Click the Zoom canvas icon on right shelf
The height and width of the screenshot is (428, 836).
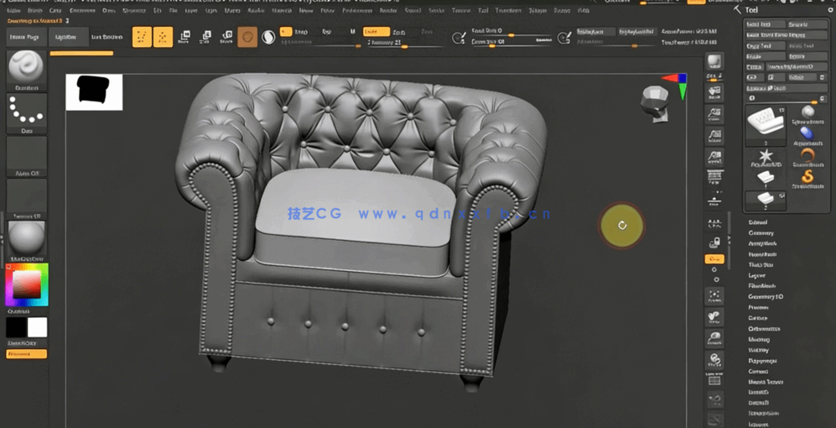[714, 114]
